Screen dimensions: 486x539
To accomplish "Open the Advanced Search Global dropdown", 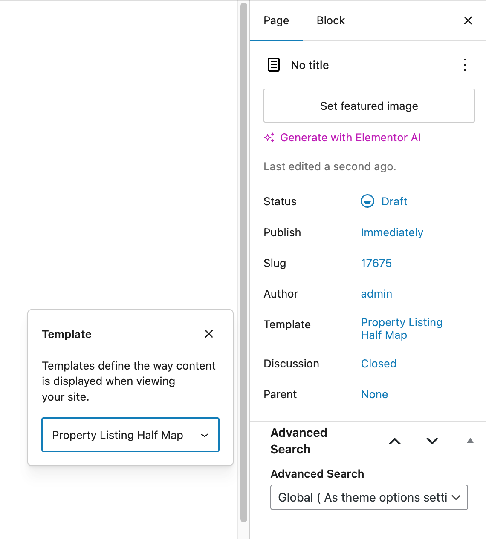I will pos(369,497).
